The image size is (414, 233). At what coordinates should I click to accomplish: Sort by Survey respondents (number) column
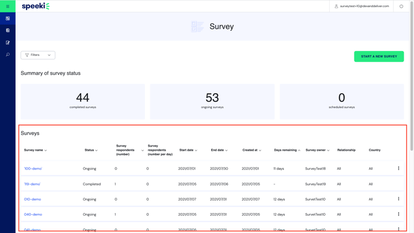[130, 150]
